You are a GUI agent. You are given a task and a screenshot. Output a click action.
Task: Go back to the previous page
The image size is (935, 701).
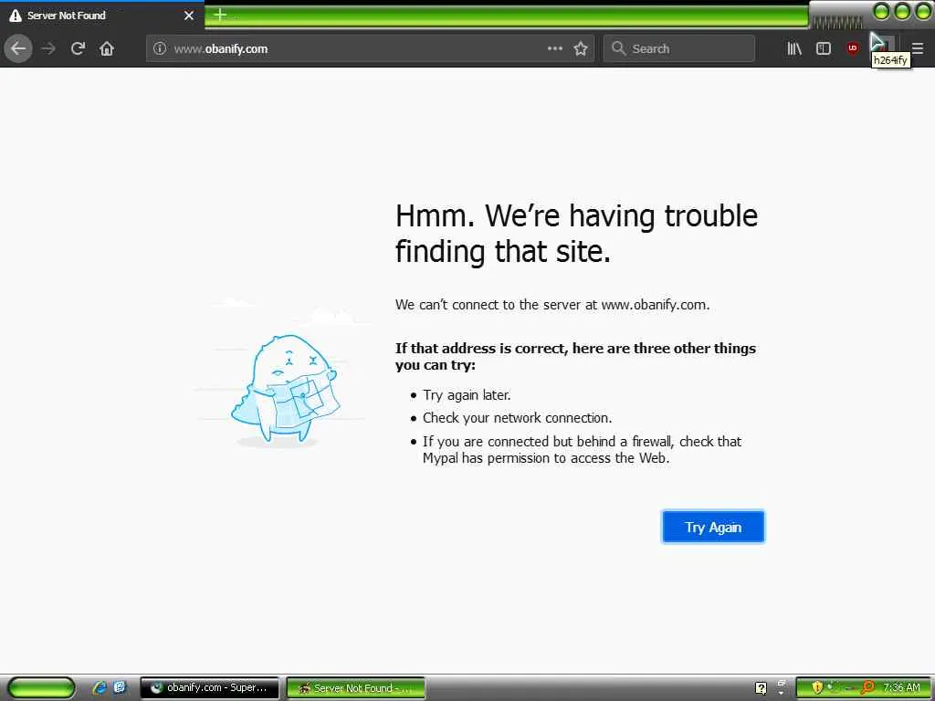tap(18, 48)
